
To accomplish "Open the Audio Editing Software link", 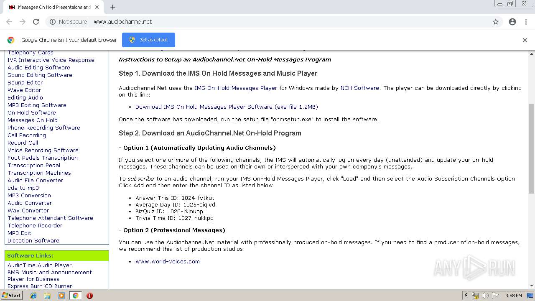I will click(39, 67).
